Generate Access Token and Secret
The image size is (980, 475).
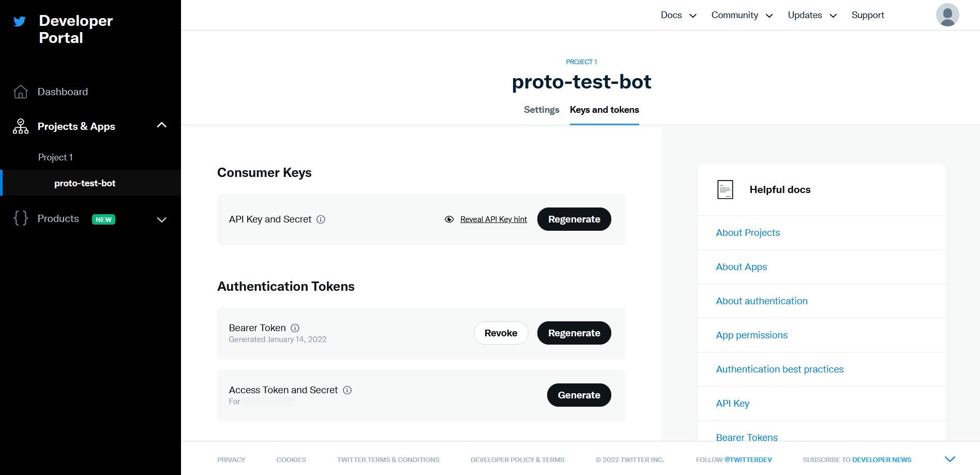(579, 395)
